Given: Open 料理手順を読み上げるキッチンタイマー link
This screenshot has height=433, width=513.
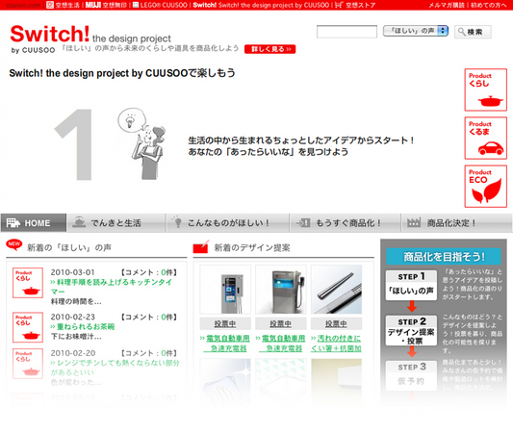Looking at the screenshot, I should click(112, 287).
